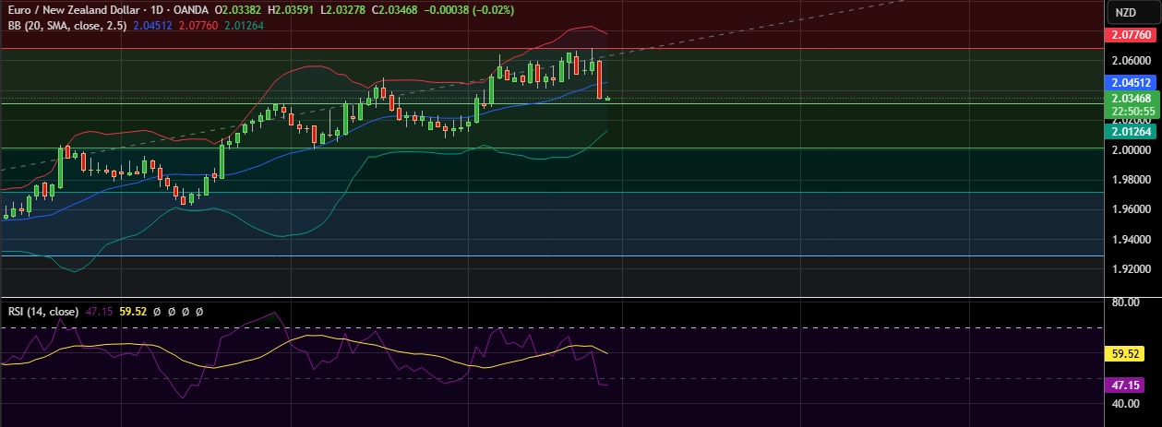Click the upper band price label 2.07760
Image resolution: width=1162 pixels, height=427 pixels.
click(x=1132, y=36)
